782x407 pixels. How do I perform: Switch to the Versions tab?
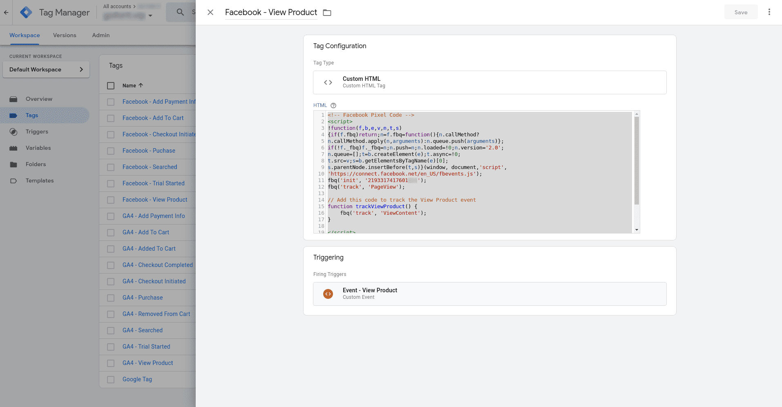65,35
